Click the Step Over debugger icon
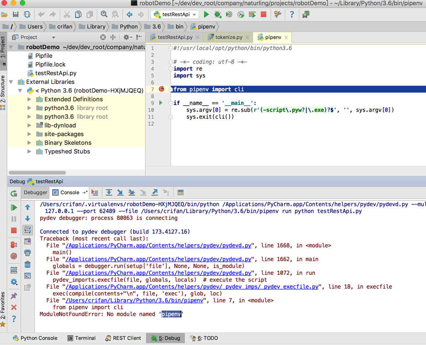Image resolution: width=426 pixels, height=345 pixels. pyautogui.click(x=109, y=193)
